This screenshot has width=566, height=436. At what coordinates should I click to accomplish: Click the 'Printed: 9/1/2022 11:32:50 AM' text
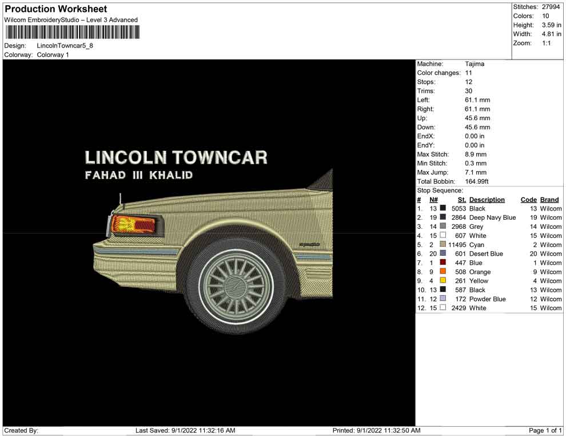377,430
